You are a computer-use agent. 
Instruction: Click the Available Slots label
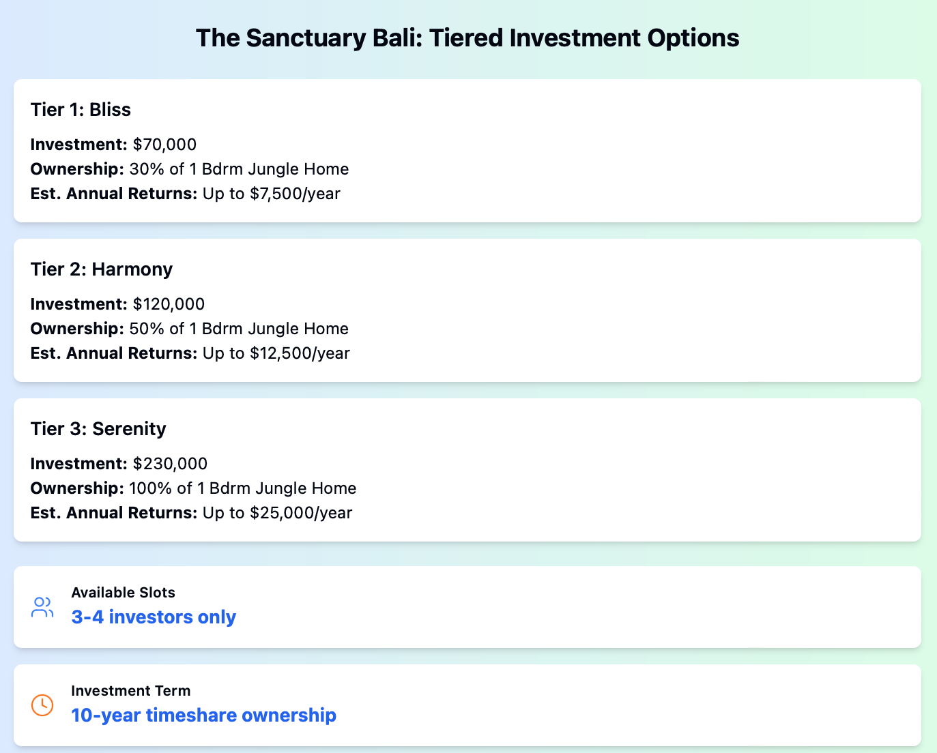(x=124, y=593)
